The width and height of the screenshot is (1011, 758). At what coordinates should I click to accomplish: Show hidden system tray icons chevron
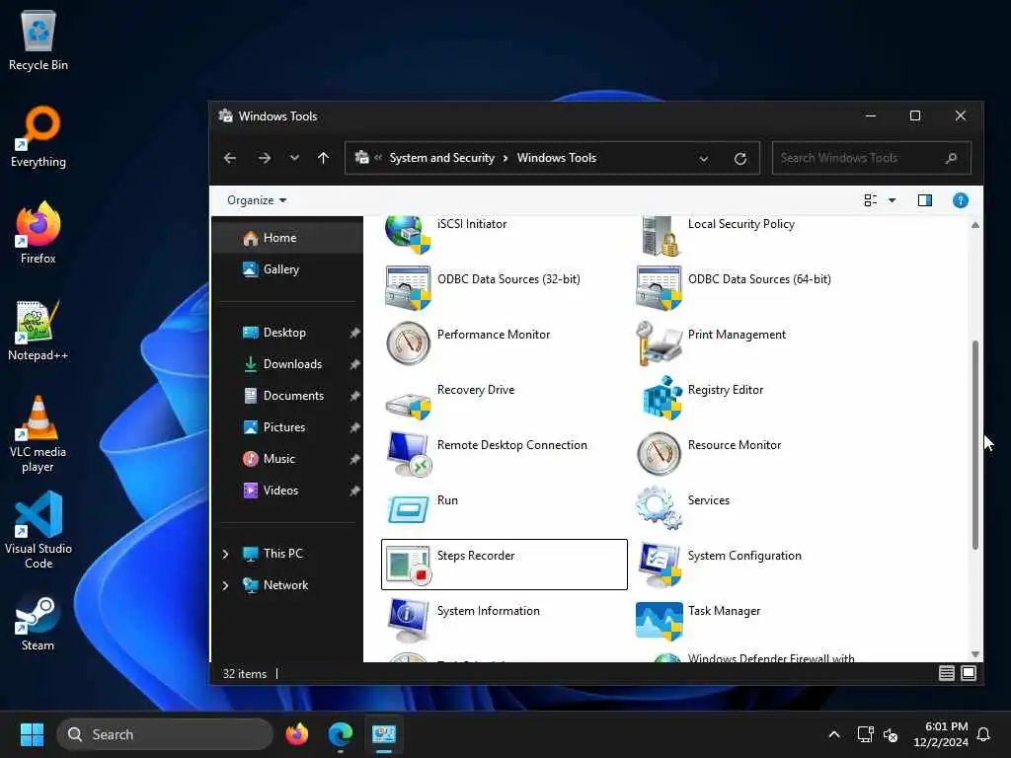tap(833, 734)
